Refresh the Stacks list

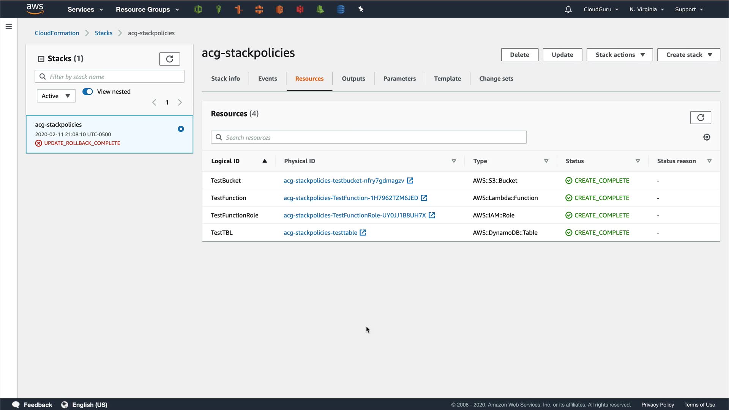169,59
